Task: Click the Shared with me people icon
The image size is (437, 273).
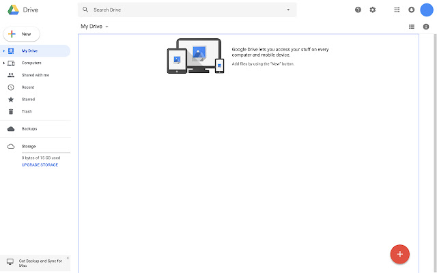Action: click(11, 75)
